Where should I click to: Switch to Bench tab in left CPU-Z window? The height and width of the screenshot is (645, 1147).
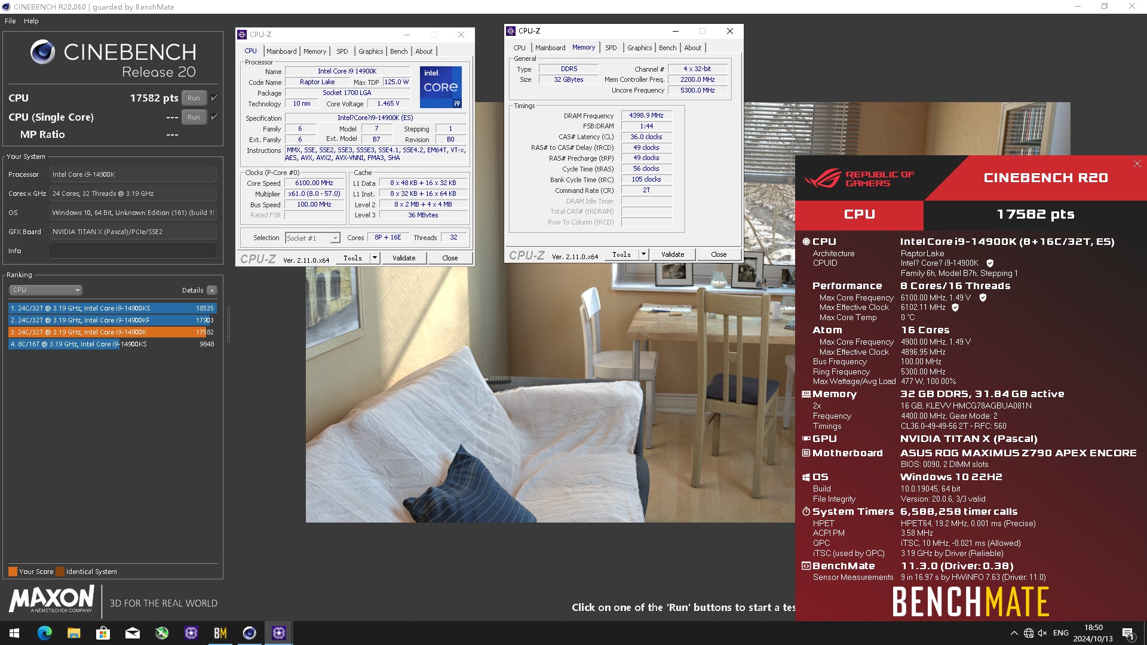click(x=399, y=51)
